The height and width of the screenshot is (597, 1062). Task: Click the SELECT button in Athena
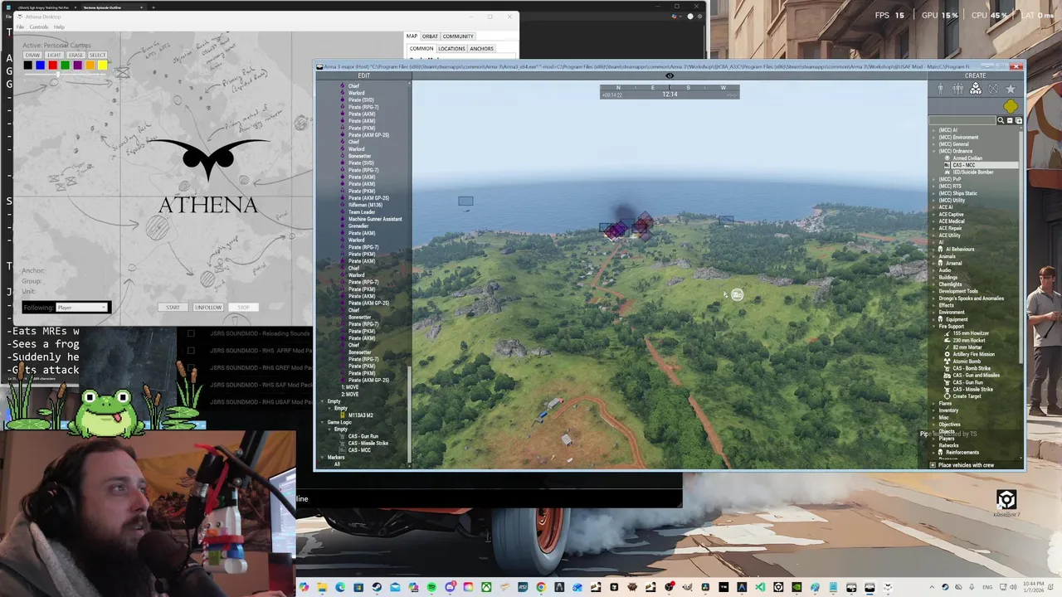(x=97, y=55)
